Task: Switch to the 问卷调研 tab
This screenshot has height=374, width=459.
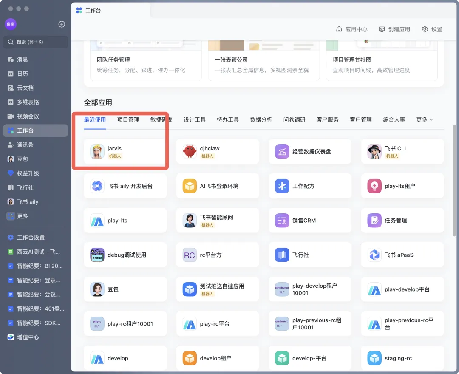Action: coord(294,119)
